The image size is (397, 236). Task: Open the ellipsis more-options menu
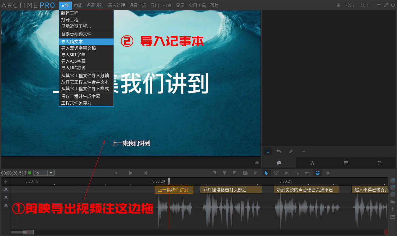tap(303, 151)
